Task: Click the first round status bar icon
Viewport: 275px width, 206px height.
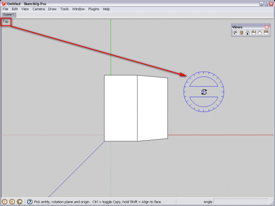Action: click(x=5, y=202)
